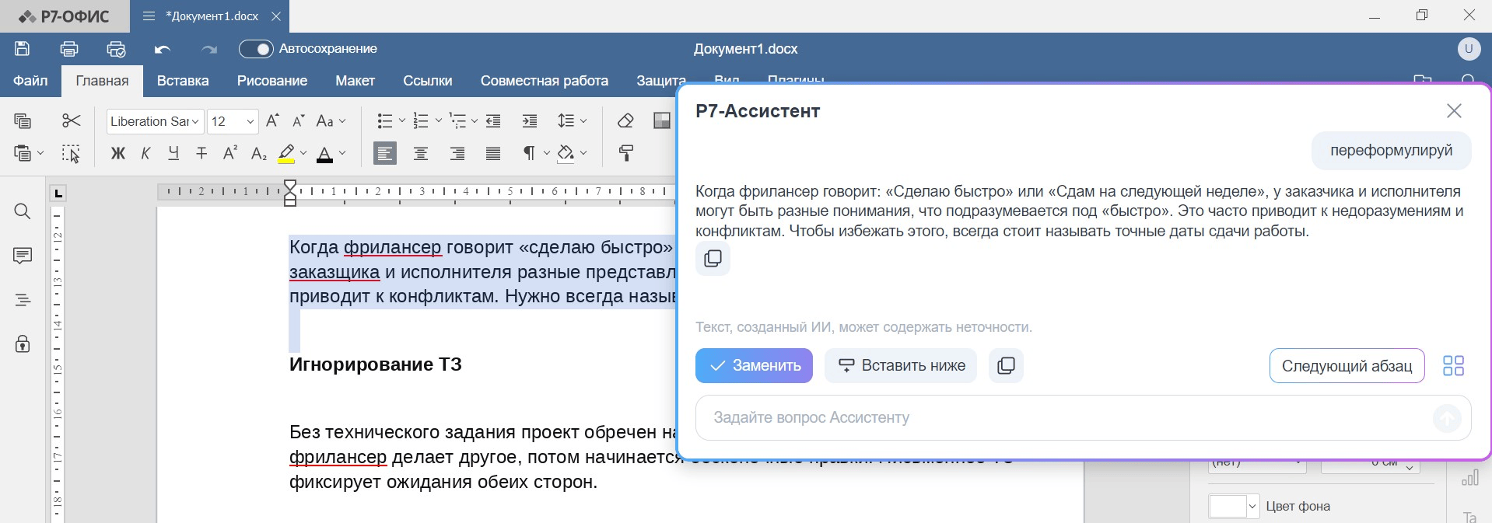Open the font size 12 dropdown
Image resolution: width=1492 pixels, height=523 pixels.
(250, 121)
